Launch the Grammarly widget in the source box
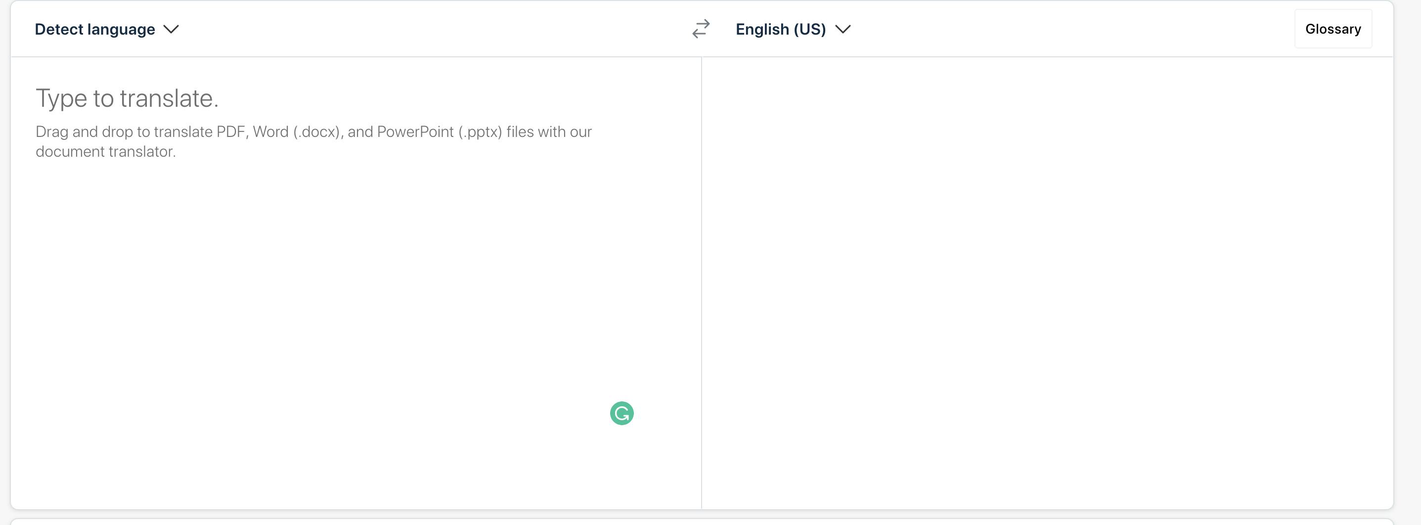The height and width of the screenshot is (525, 1421). (622, 413)
